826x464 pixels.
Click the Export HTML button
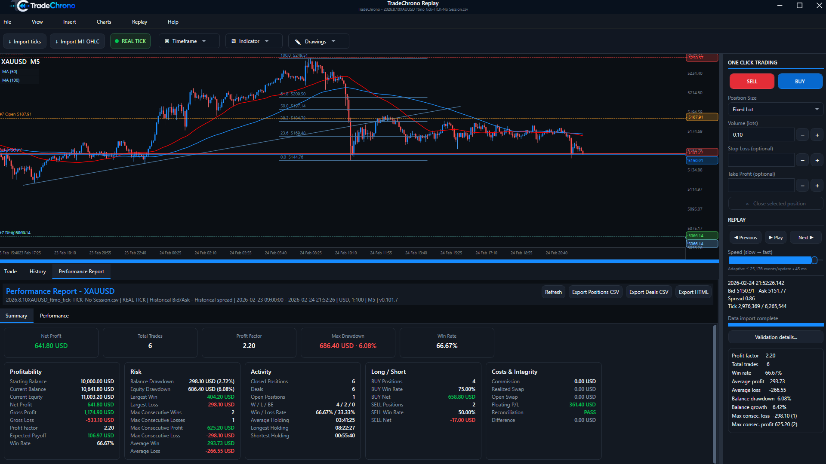click(693, 292)
